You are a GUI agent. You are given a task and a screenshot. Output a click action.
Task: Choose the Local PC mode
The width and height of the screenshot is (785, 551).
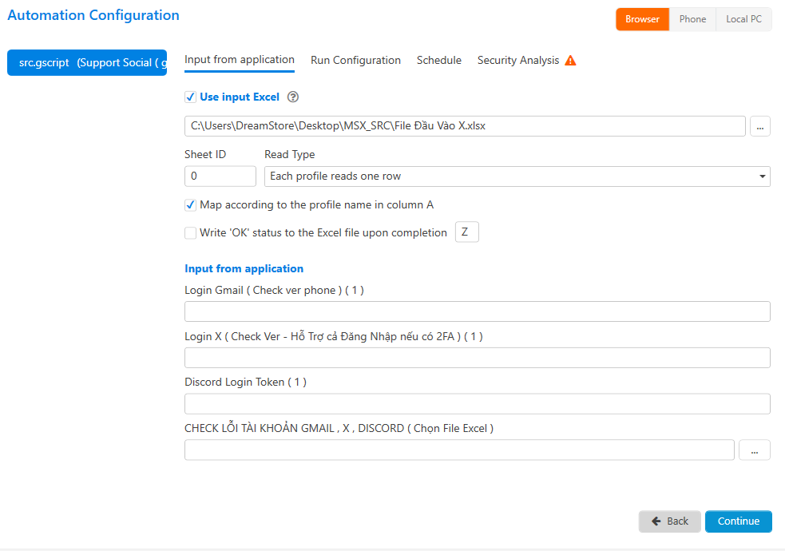click(743, 19)
